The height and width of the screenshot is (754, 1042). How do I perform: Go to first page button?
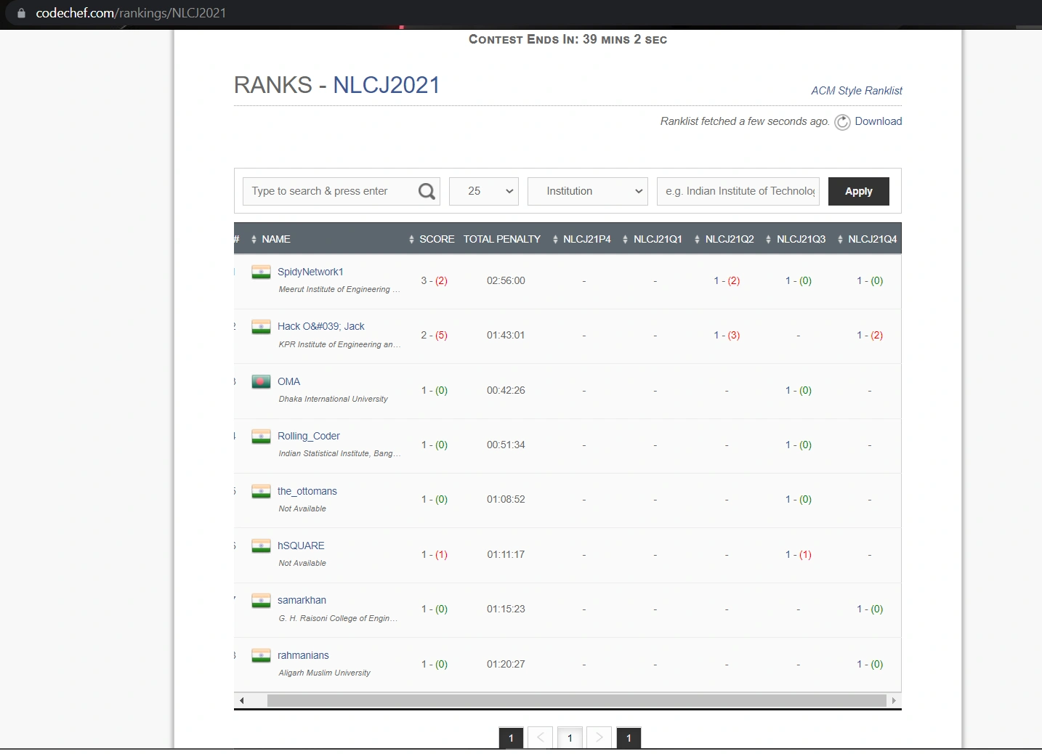[511, 738]
